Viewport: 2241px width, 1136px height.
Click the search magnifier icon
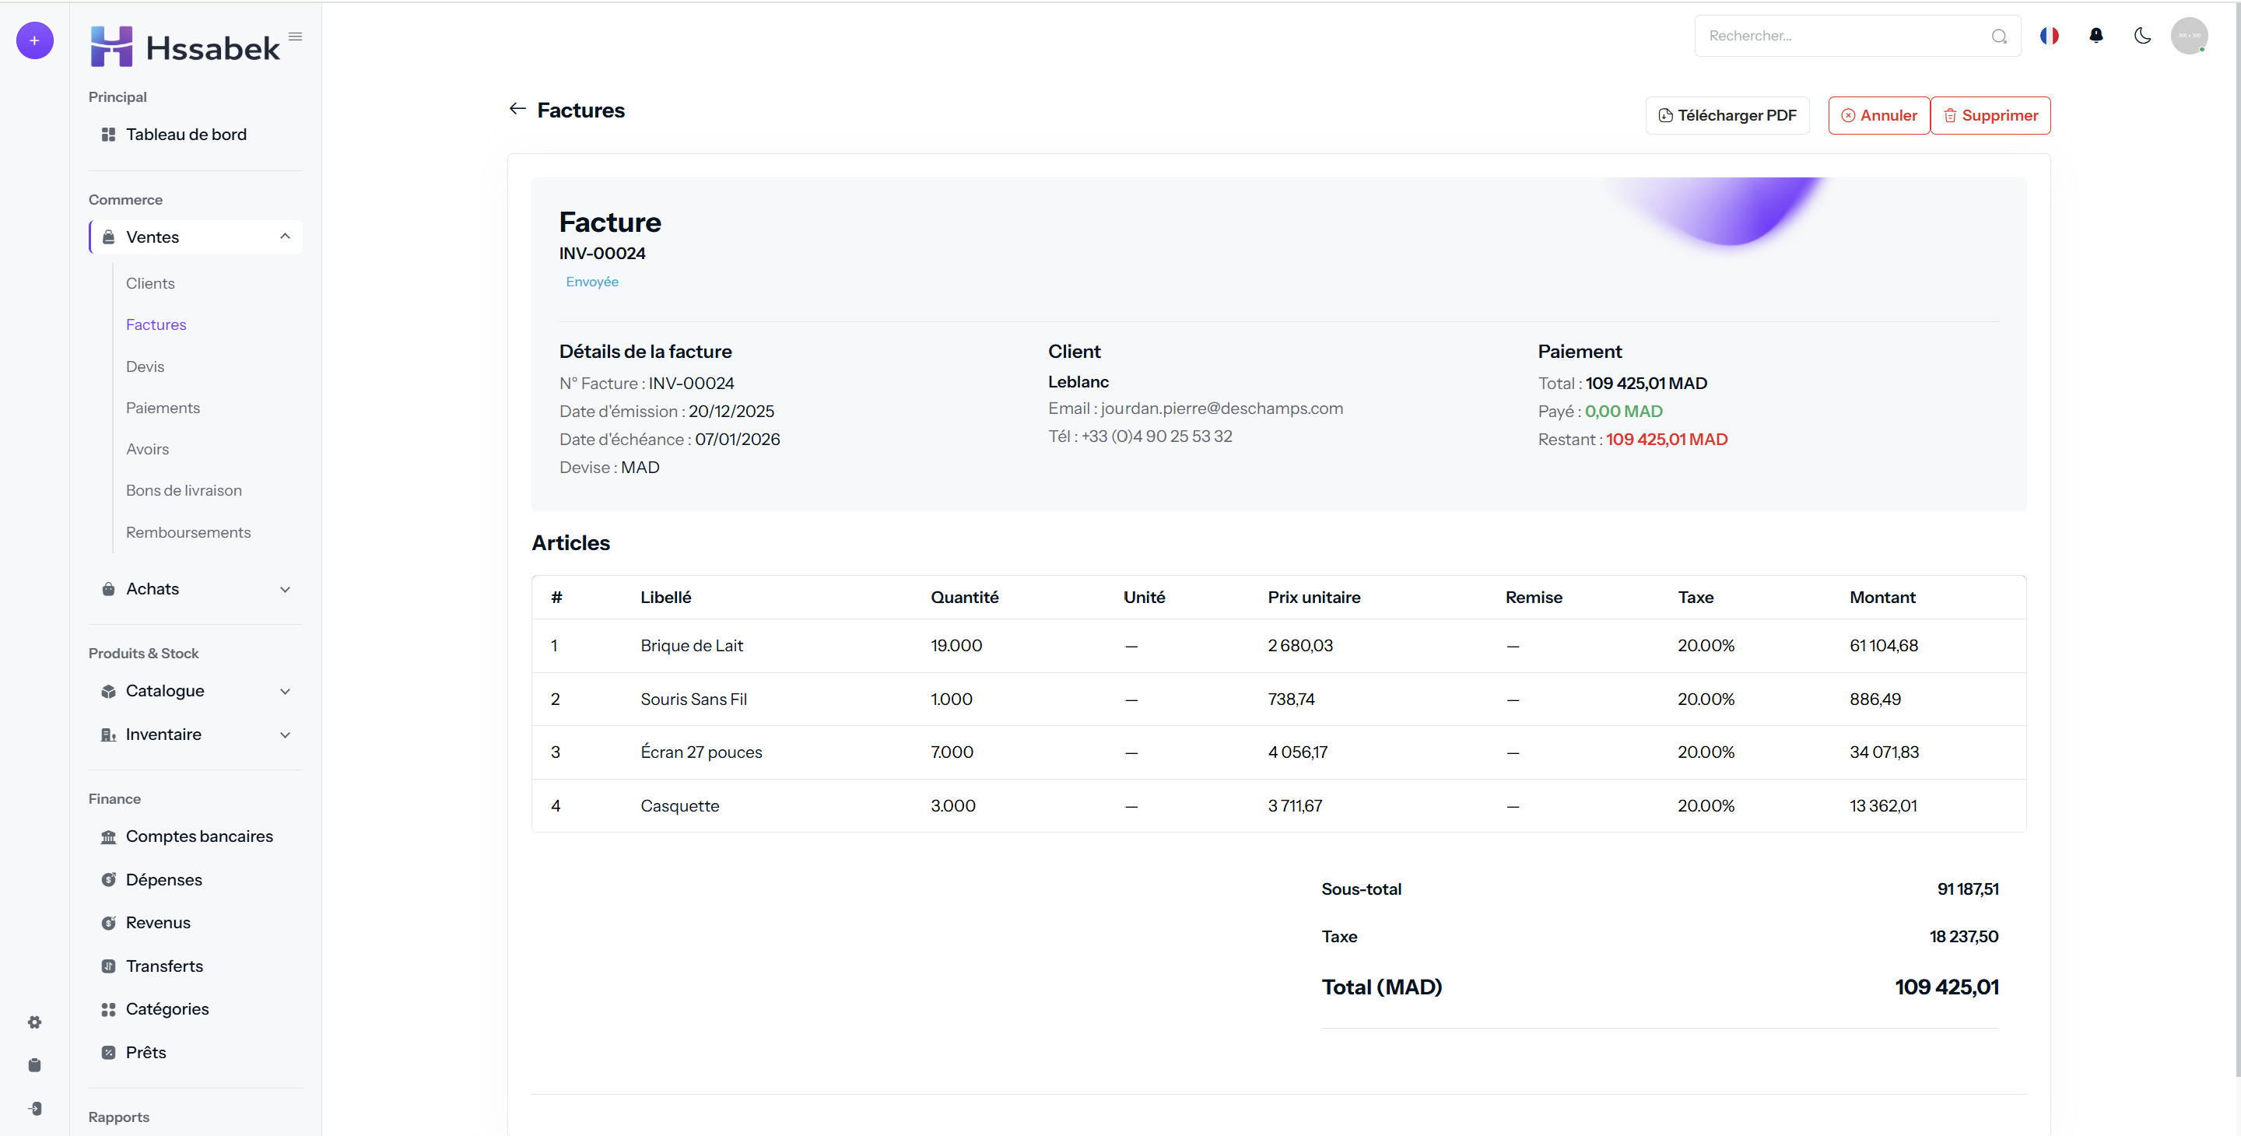(x=1998, y=37)
